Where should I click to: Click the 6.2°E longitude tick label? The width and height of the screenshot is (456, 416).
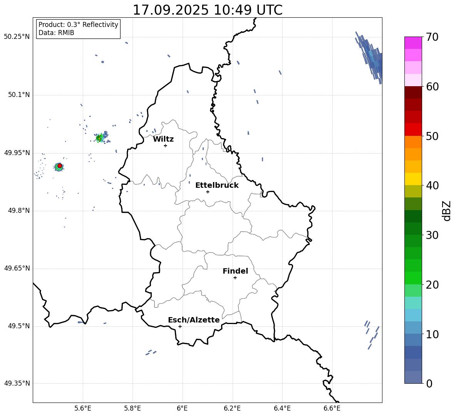click(232, 408)
